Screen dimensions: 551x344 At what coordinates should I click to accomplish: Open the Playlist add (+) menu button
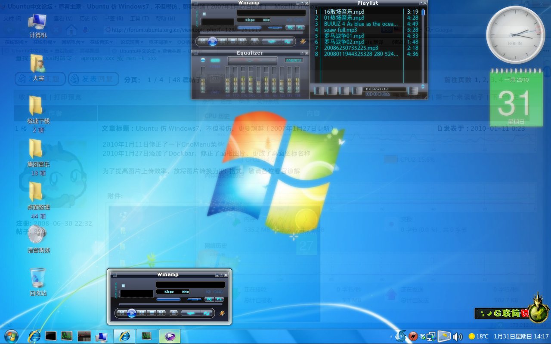click(x=319, y=90)
